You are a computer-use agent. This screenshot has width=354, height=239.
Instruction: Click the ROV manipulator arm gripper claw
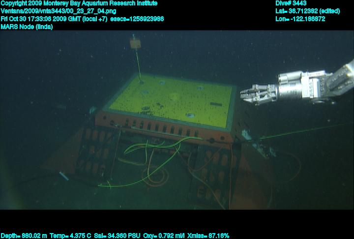pyautogui.click(x=259, y=94)
